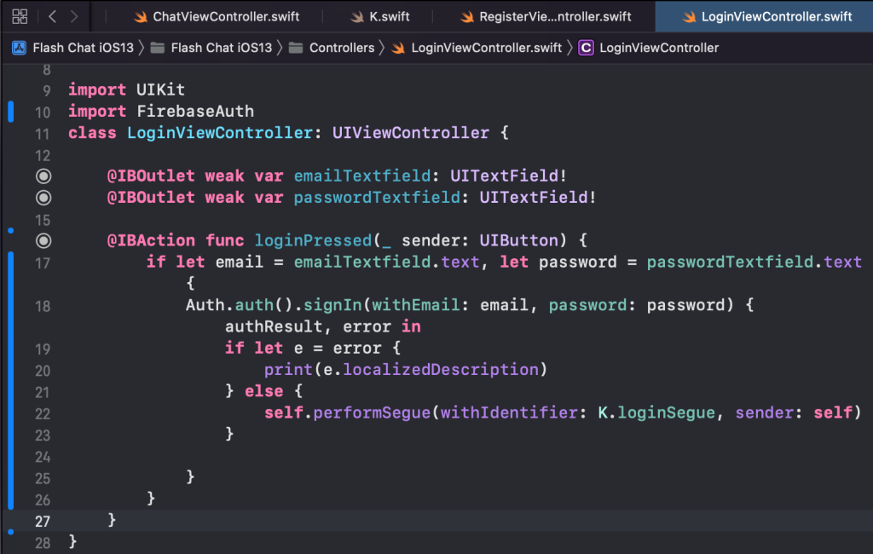
Task: Go back with the left chevron
Action: coord(52,16)
